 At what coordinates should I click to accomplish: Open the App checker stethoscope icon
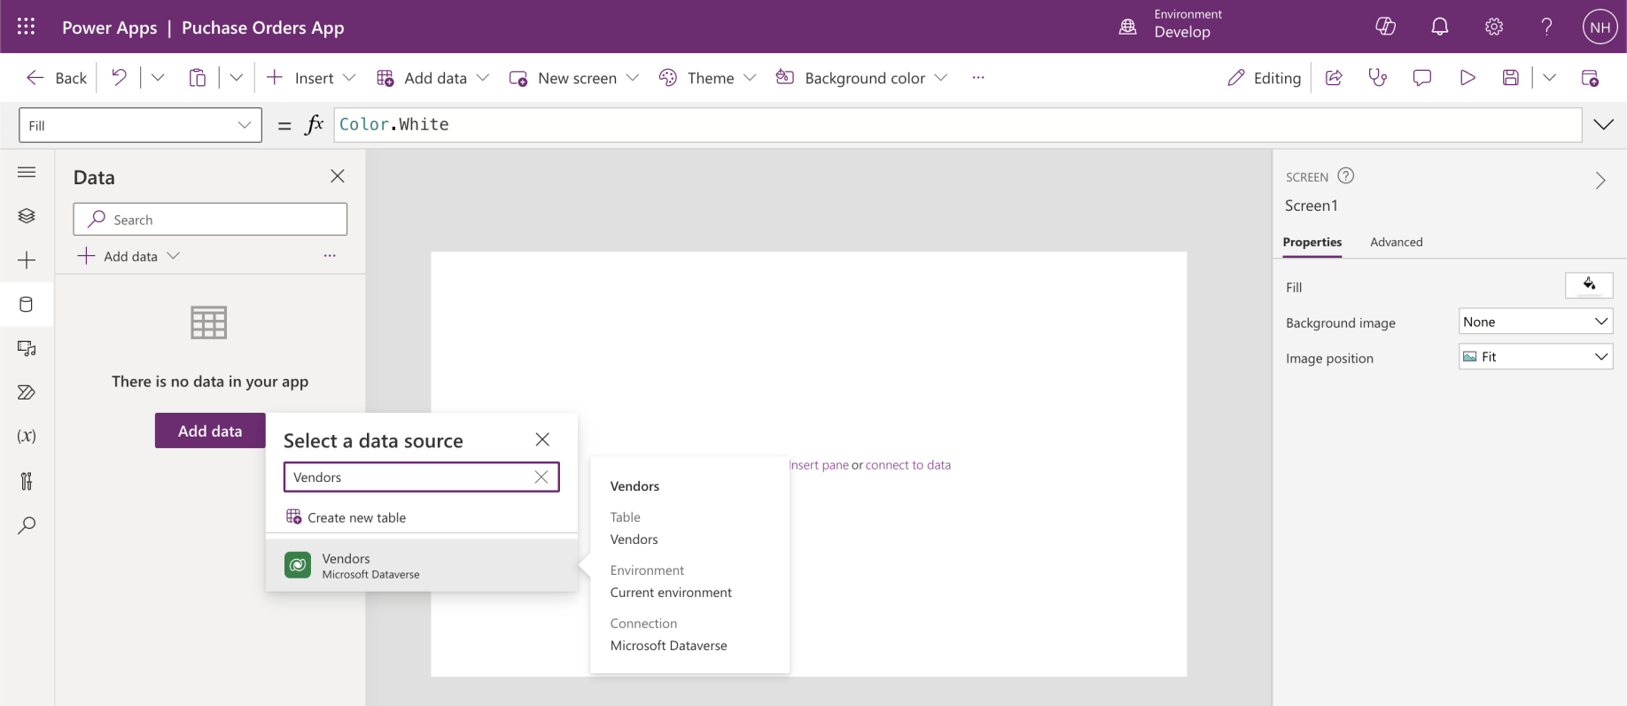[x=1378, y=78]
